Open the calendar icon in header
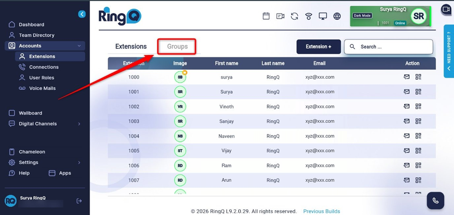 (x=266, y=16)
